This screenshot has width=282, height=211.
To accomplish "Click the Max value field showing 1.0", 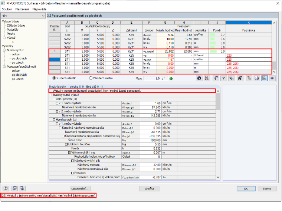I will coord(152,78).
